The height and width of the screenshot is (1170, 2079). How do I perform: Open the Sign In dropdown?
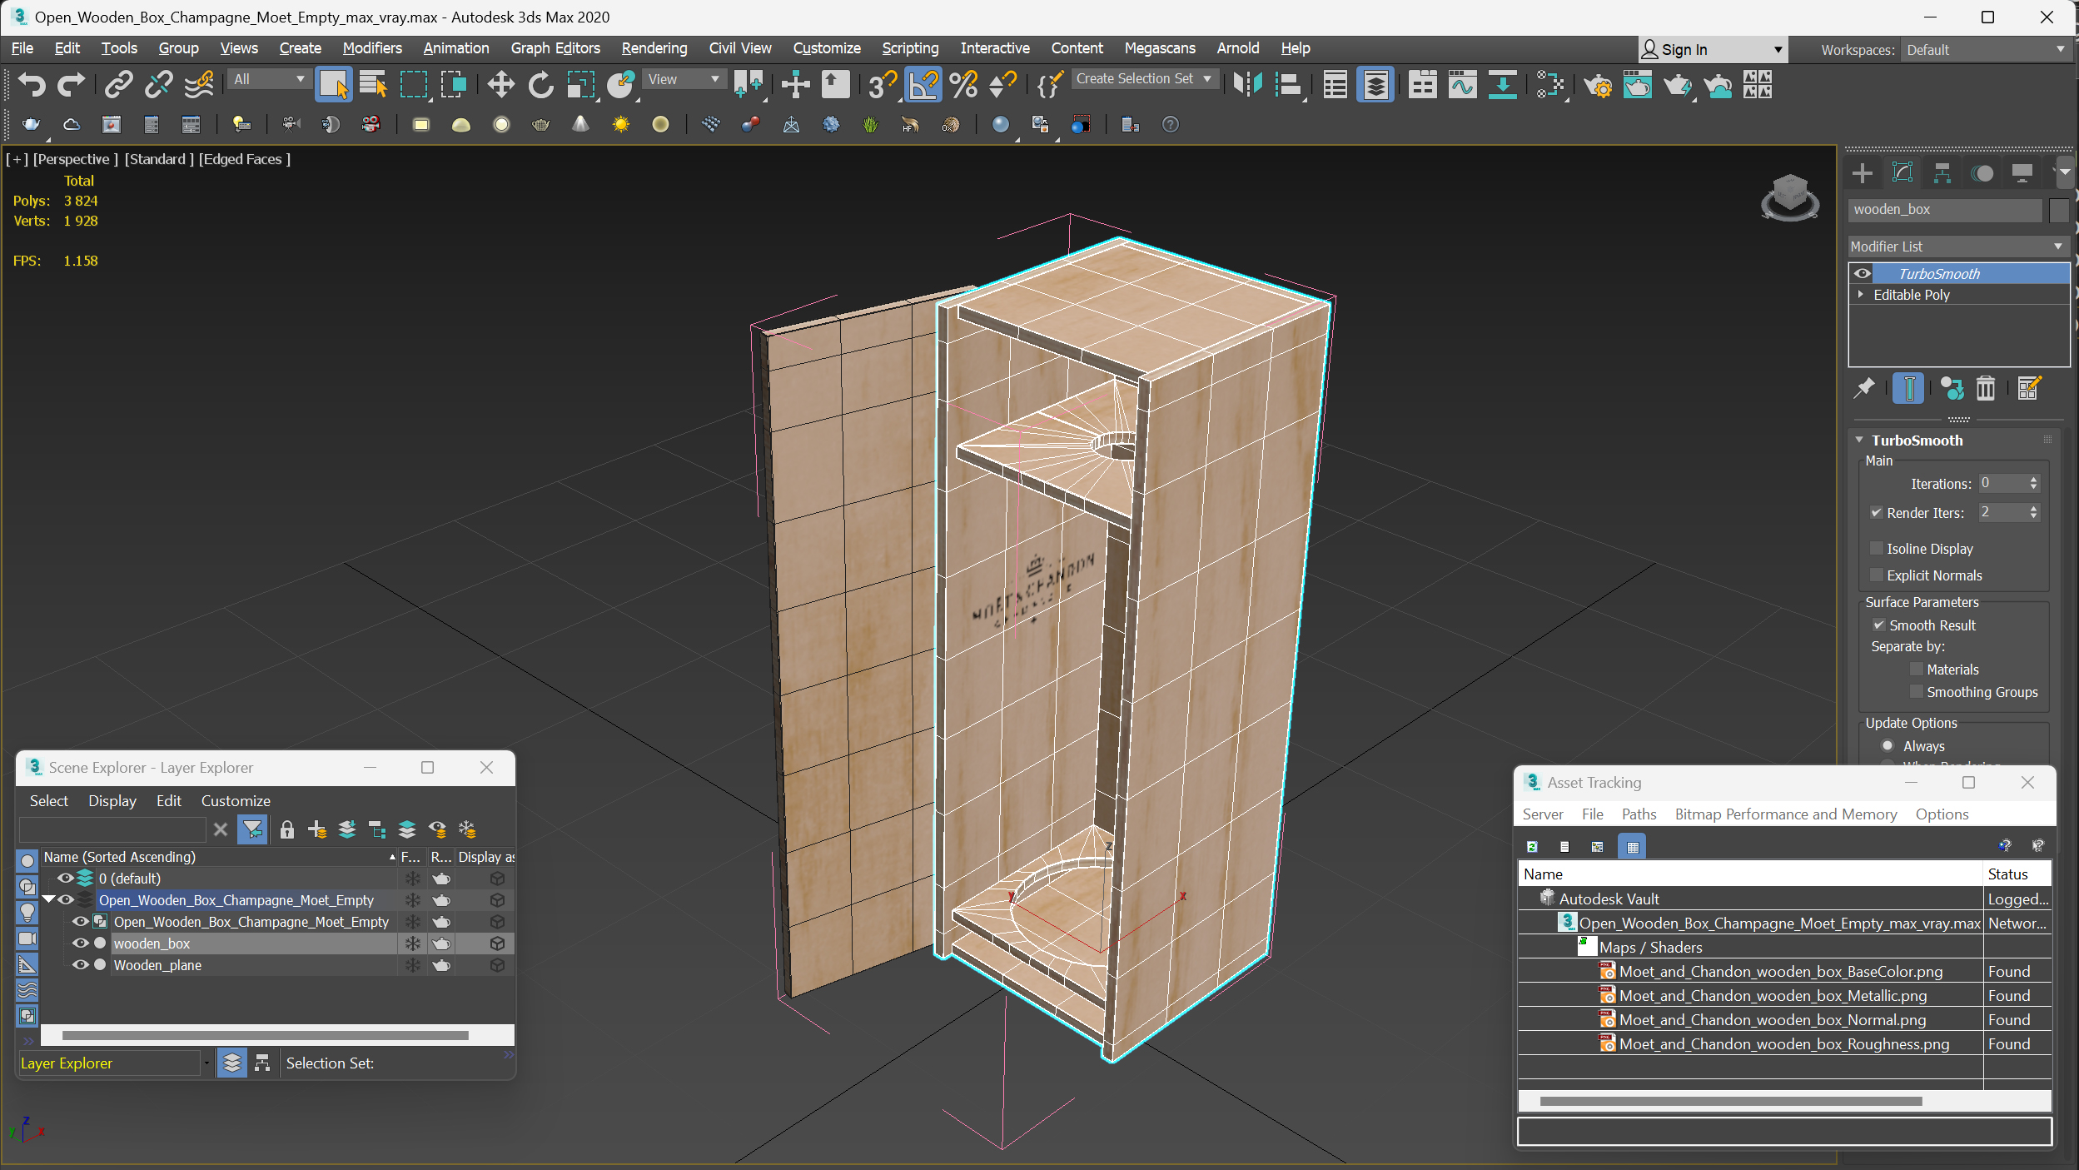1713,50
